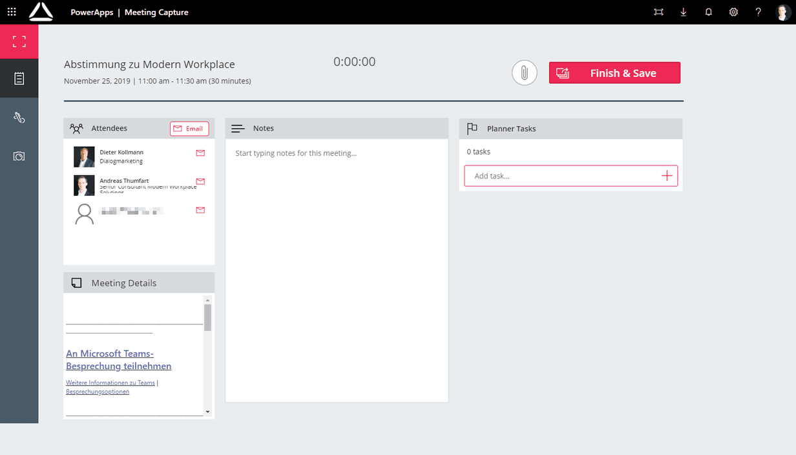Open the Besprechungsoptionen link
The width and height of the screenshot is (796, 455).
[x=98, y=392]
